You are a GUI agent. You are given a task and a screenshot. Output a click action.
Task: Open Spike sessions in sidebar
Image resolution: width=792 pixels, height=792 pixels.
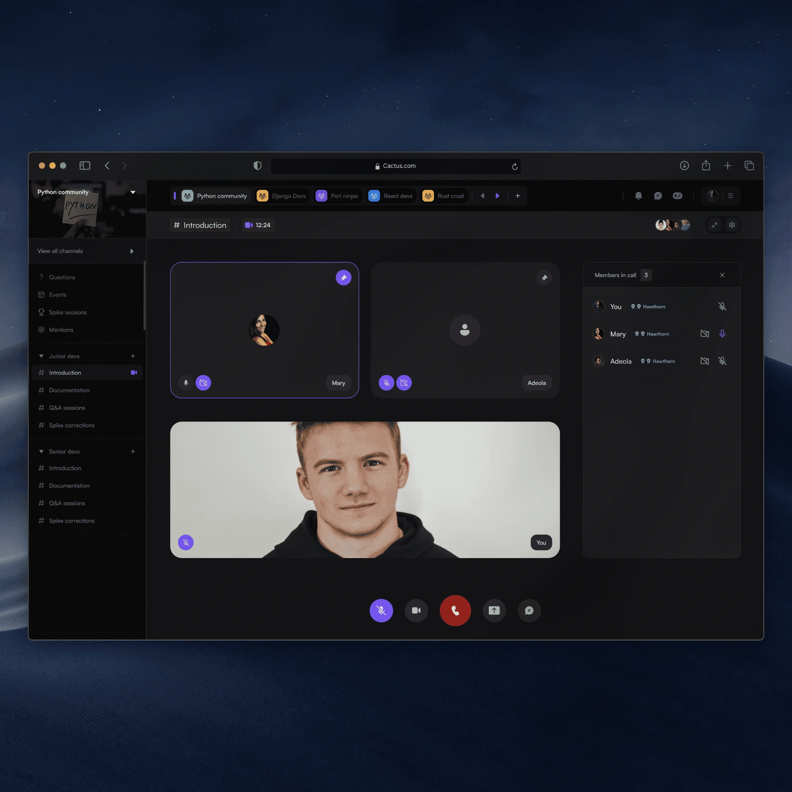click(x=68, y=312)
